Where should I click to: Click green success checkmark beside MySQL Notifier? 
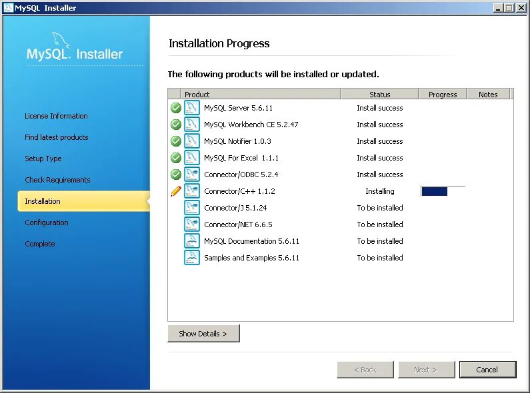(176, 141)
